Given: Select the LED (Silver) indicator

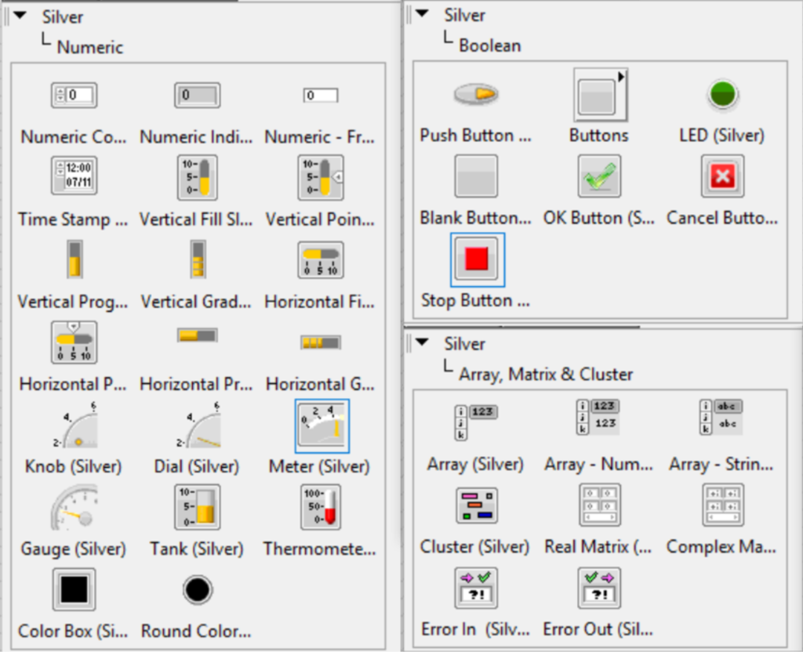Looking at the screenshot, I should click(721, 94).
